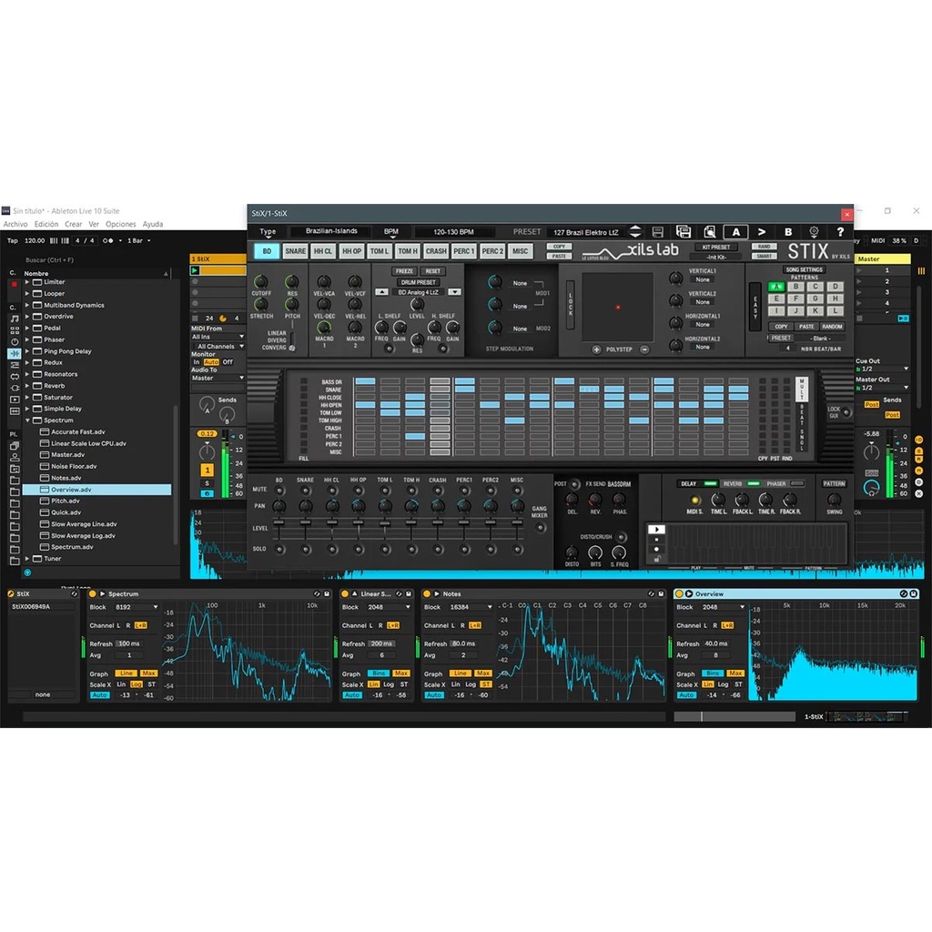Click the hot-swap icon on Overview device
932x932 pixels.
click(x=904, y=593)
